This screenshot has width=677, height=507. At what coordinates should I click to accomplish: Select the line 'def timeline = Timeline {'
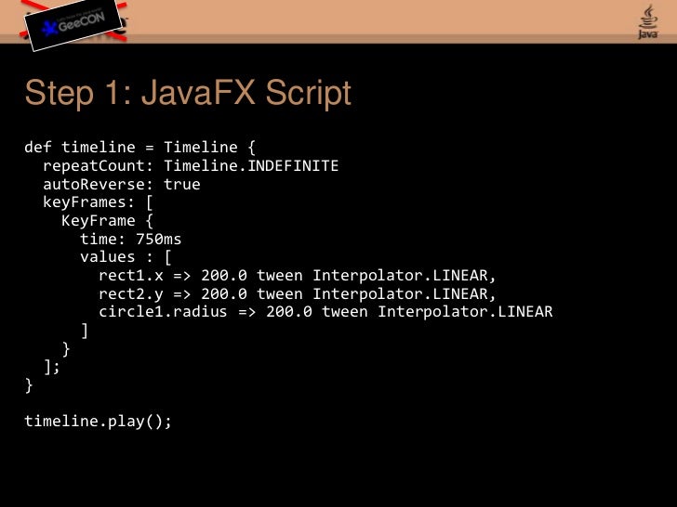139,148
